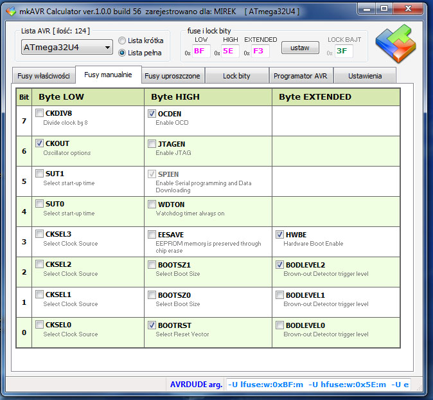
Task: Click the 'Enable OCD' description text
Action: pos(172,123)
